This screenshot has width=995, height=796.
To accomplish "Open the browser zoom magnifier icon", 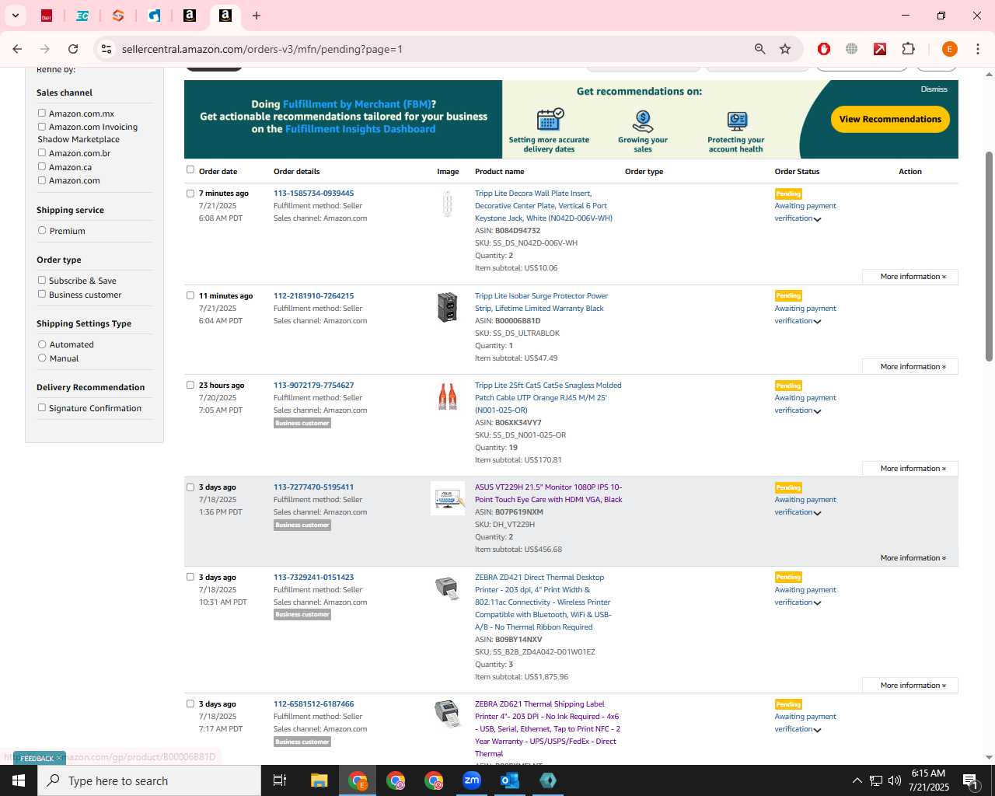I will pyautogui.click(x=760, y=49).
